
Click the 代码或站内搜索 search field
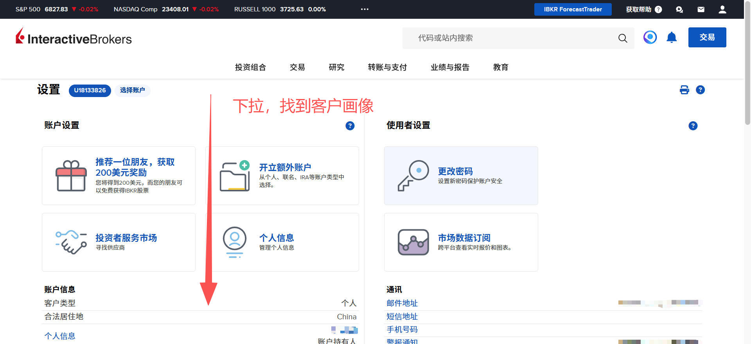508,38
